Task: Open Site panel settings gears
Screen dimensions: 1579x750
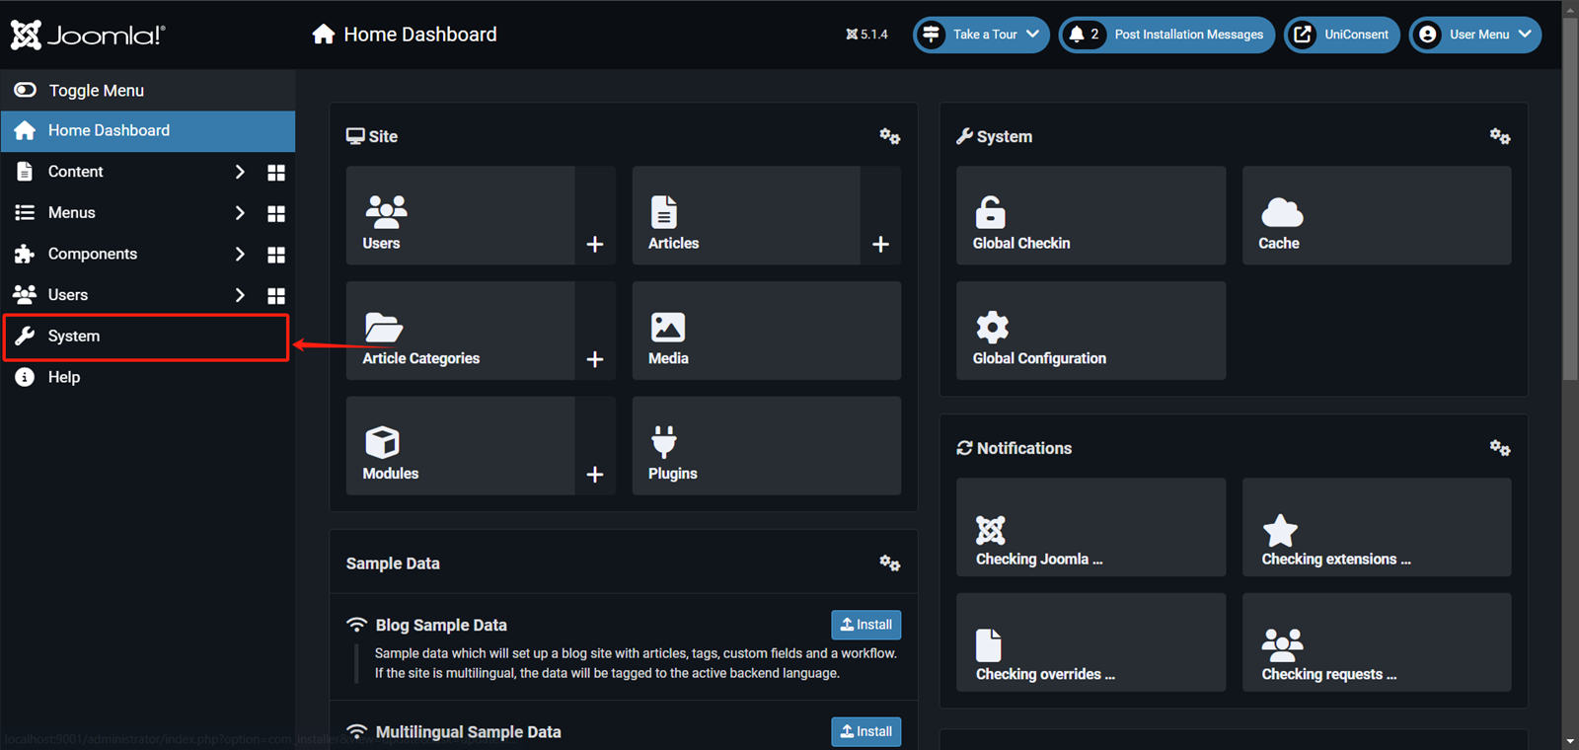Action: (x=889, y=136)
